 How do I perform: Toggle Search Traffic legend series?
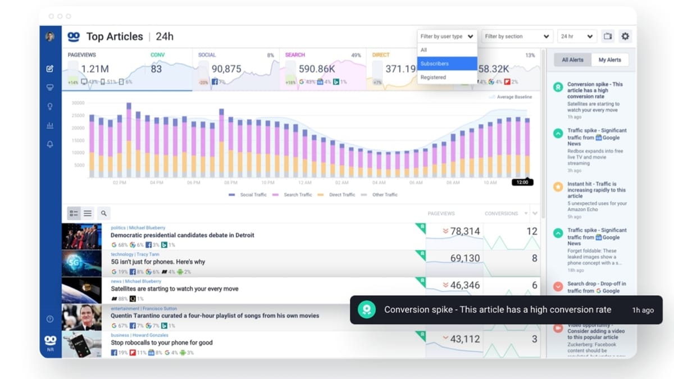tap(292, 195)
